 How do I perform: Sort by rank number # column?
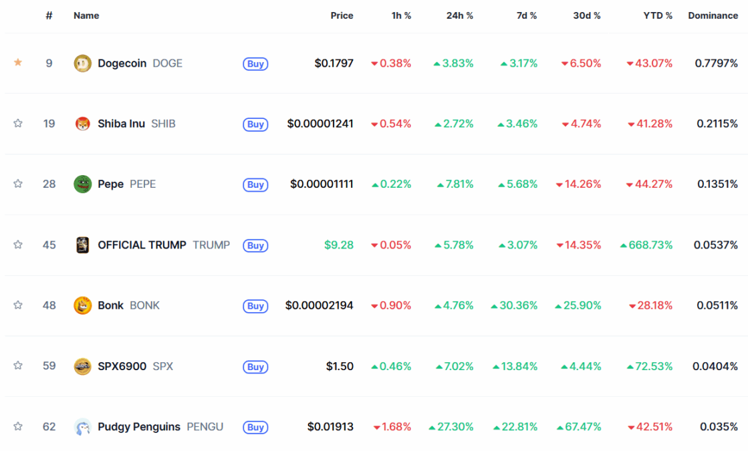coord(49,16)
